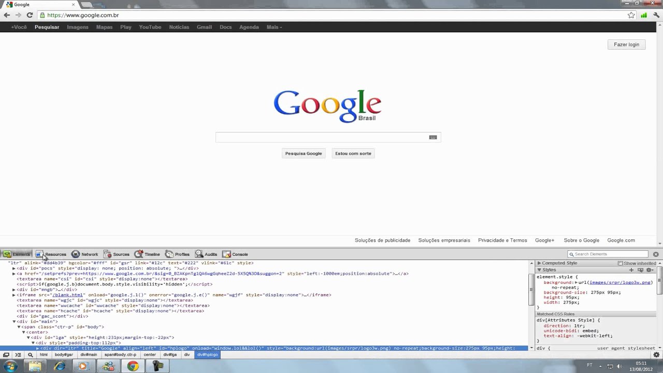
Task: Click the Fazer login button
Action: (626, 45)
